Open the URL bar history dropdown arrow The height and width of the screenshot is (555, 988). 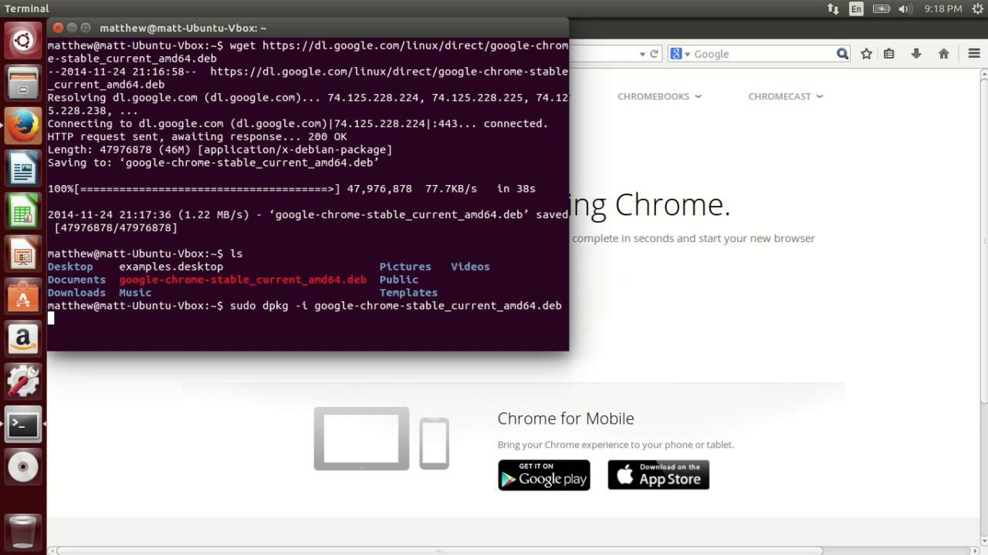pos(642,54)
